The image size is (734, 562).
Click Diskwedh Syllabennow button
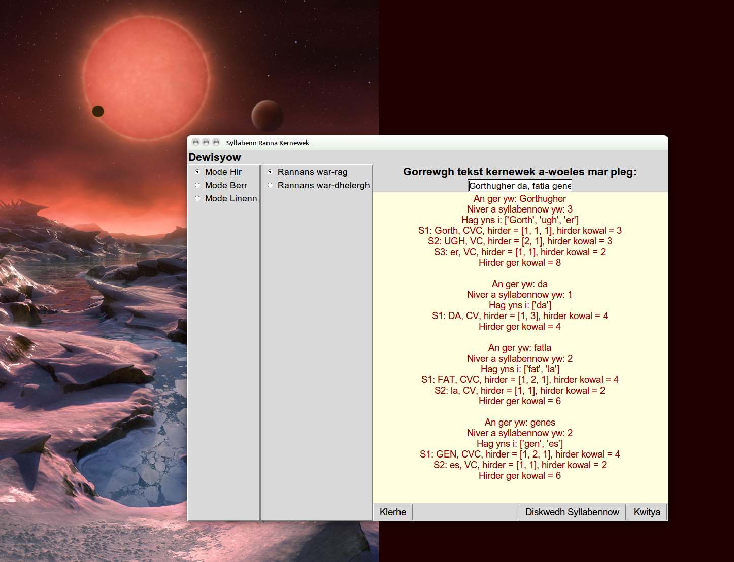(572, 512)
